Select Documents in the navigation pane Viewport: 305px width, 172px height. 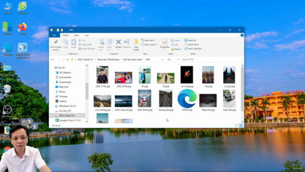[65, 77]
